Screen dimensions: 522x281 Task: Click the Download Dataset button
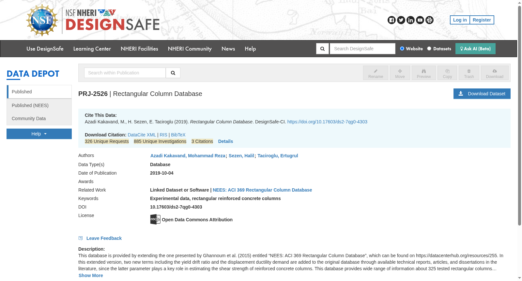(x=482, y=94)
